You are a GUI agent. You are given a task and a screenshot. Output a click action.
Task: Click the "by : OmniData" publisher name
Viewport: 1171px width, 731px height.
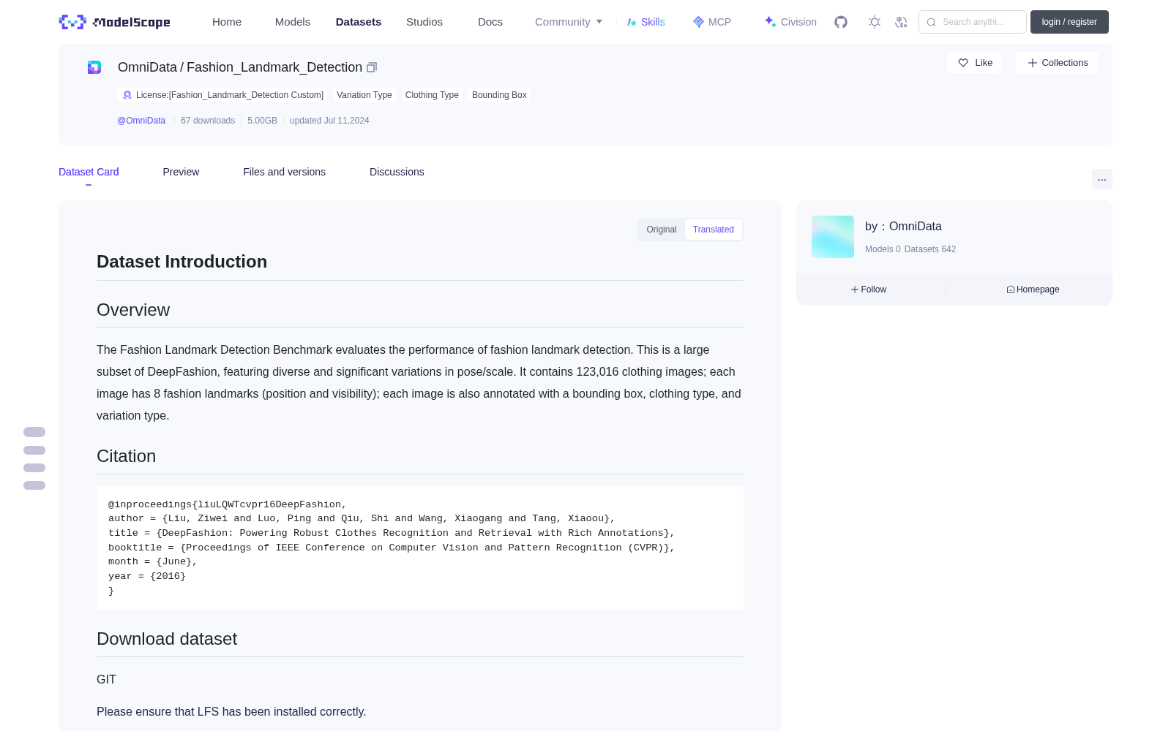pyautogui.click(x=903, y=227)
